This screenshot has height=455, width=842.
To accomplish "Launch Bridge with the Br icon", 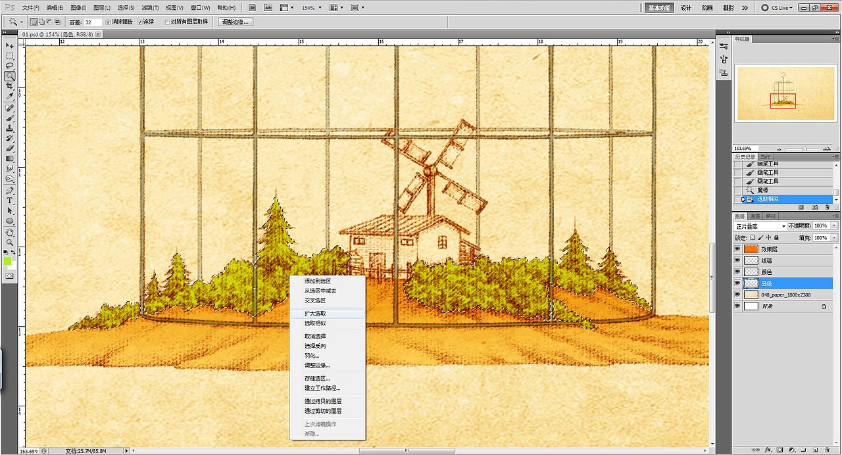I will click(253, 8).
